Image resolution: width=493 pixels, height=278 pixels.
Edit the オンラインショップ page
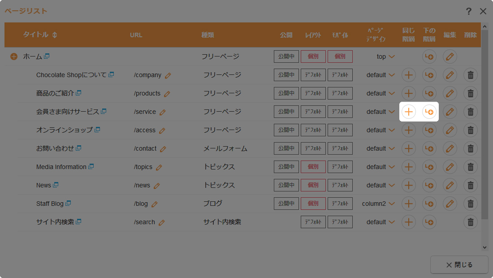point(450,130)
